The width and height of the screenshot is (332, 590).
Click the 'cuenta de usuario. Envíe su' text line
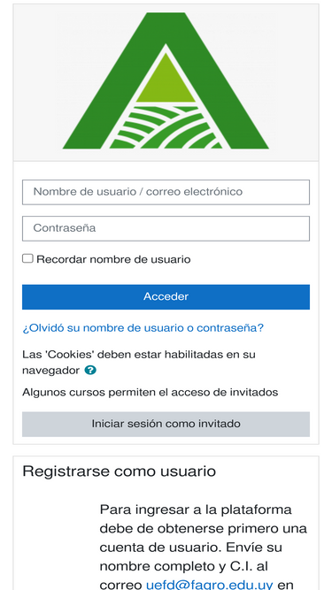point(191,548)
